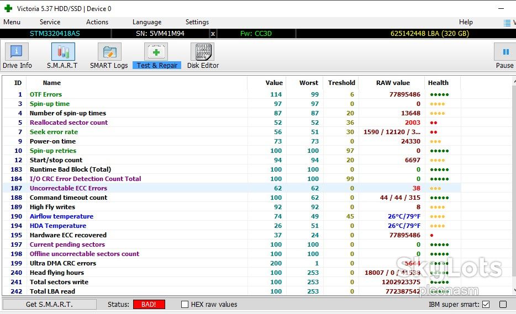Viewport: 516px width, 314px height.
Task: Select the Spin-up time row
Action: pyautogui.click(x=231, y=104)
